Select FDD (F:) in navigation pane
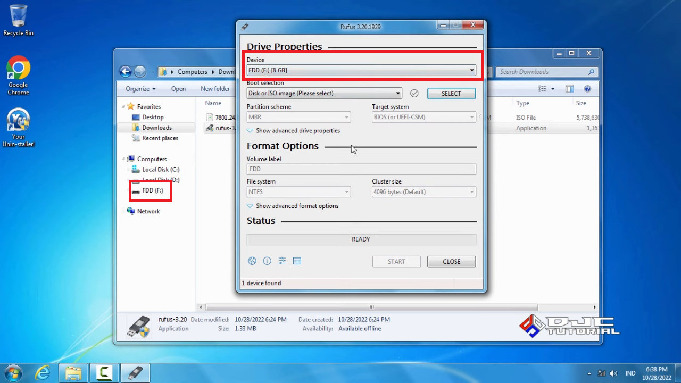The width and height of the screenshot is (681, 383). click(x=152, y=190)
